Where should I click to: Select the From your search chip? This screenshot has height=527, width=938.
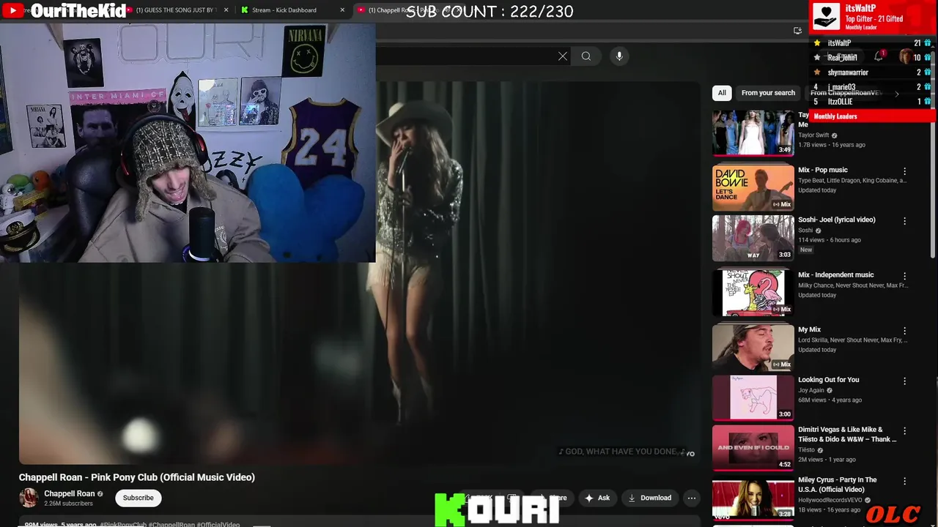click(768, 93)
